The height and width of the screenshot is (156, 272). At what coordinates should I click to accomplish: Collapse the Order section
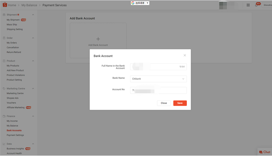(x=33, y=38)
